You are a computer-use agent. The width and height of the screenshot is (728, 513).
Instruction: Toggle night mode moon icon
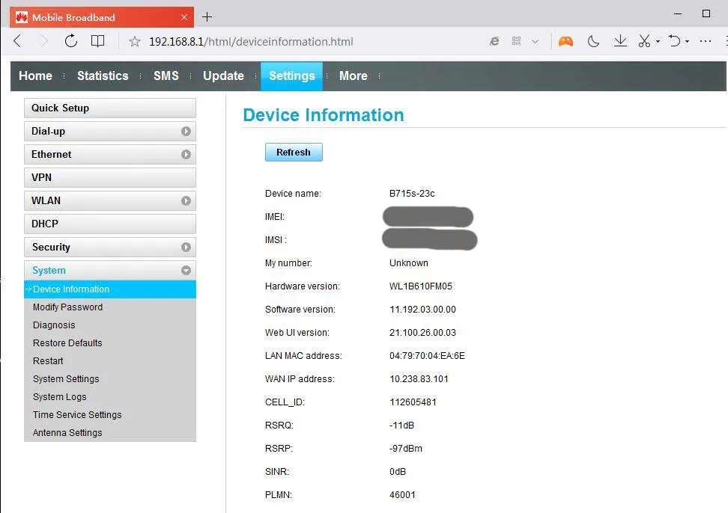point(593,42)
